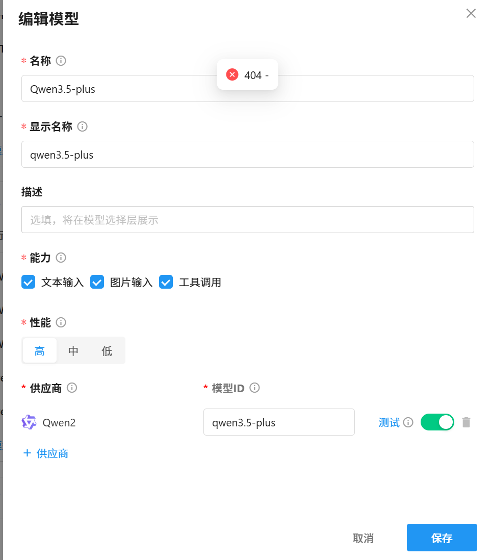Image resolution: width=491 pixels, height=560 pixels.
Task: Open the info tooltip next to 能力
Action: [61, 258]
